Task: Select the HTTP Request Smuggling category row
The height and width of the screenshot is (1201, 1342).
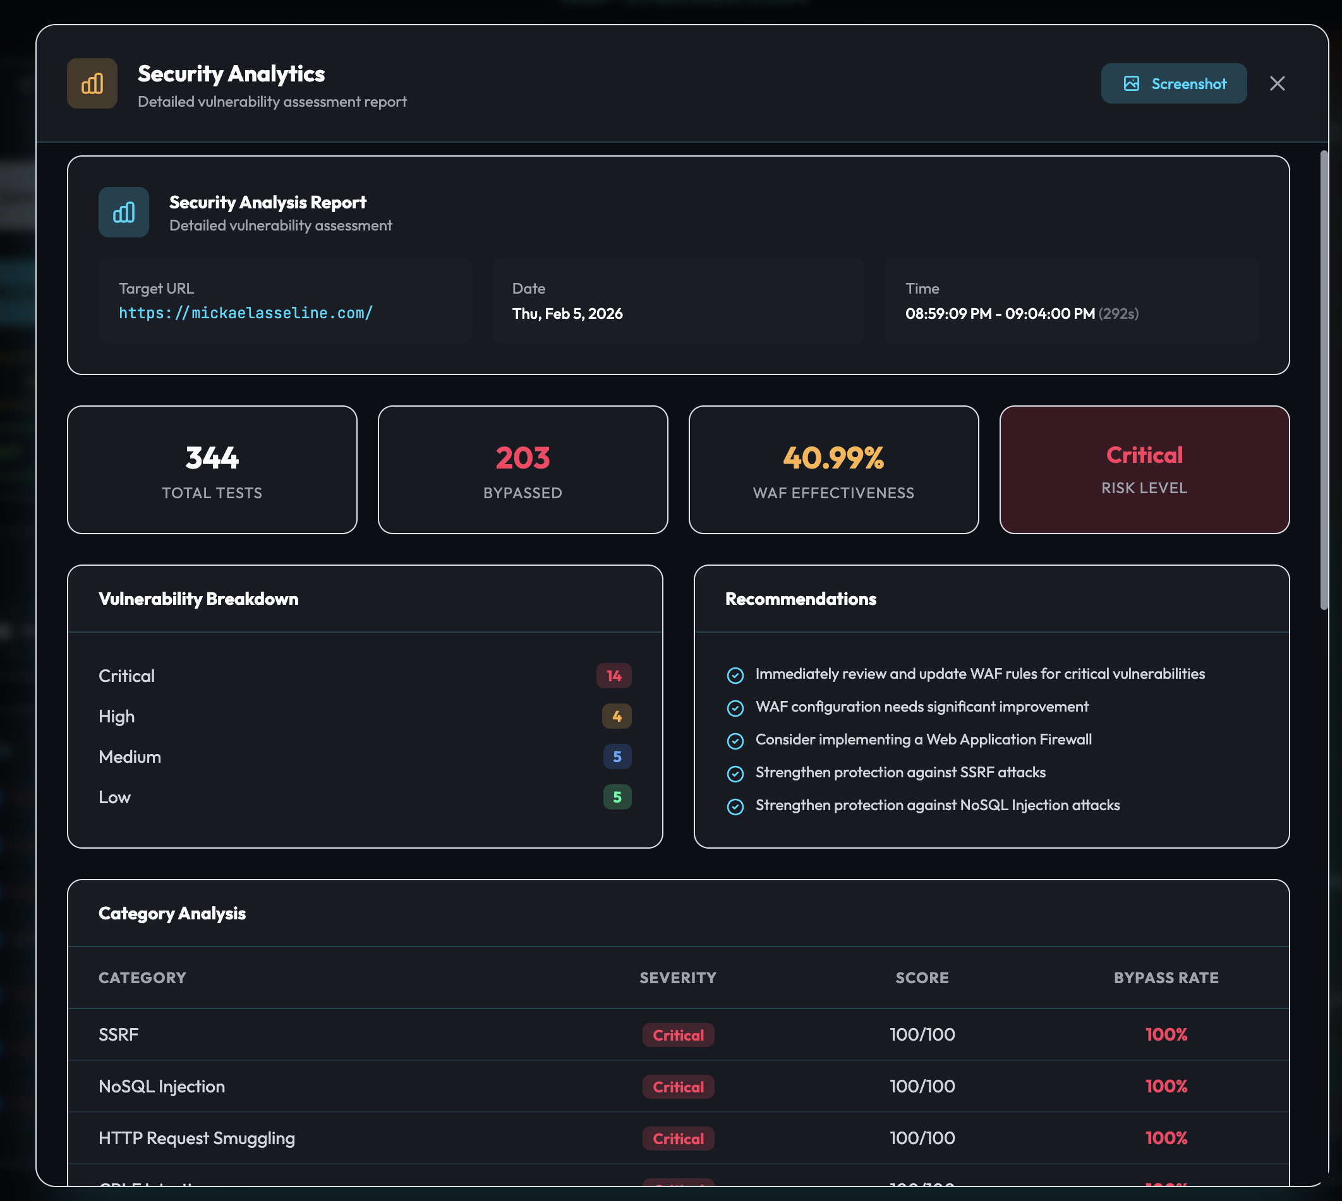Action: pyautogui.click(x=678, y=1138)
